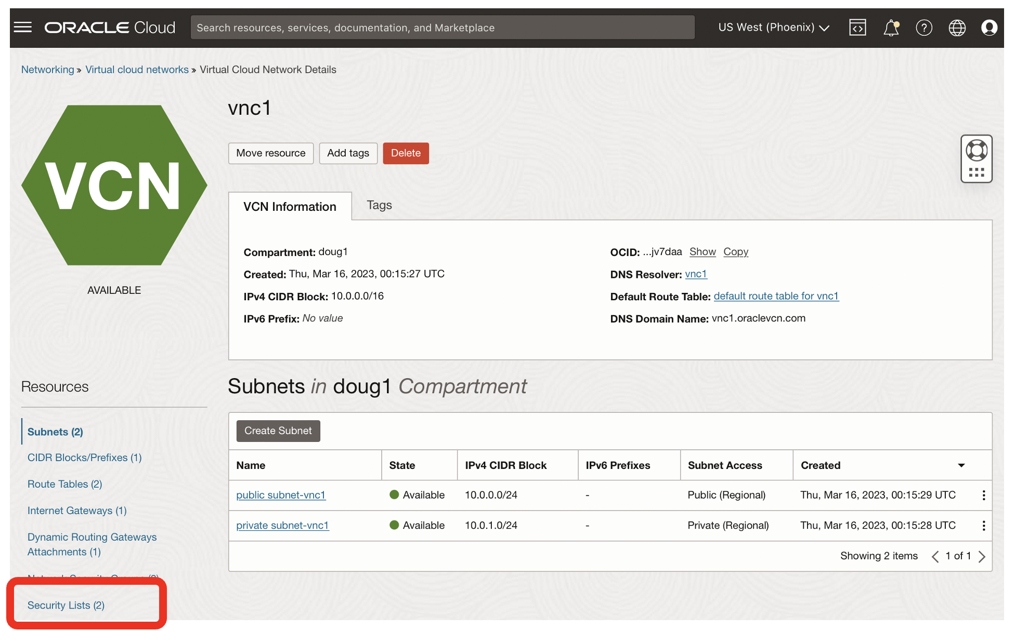The image size is (1015, 644).
Task: Click the search resources input field
Action: click(x=442, y=28)
